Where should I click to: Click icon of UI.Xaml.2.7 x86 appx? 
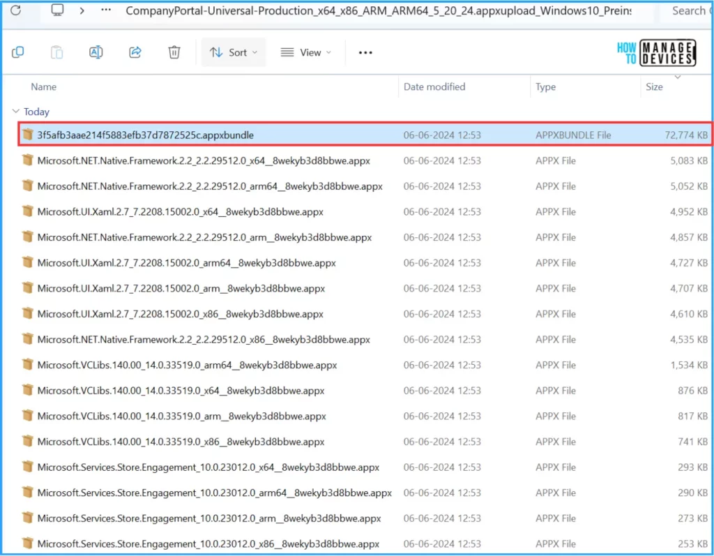28,313
